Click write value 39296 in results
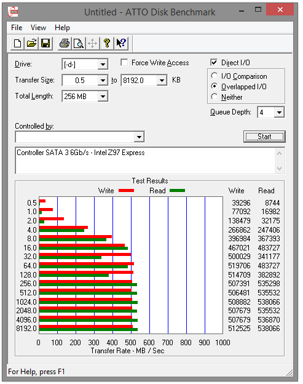This screenshot has width=303, height=384. click(241, 203)
